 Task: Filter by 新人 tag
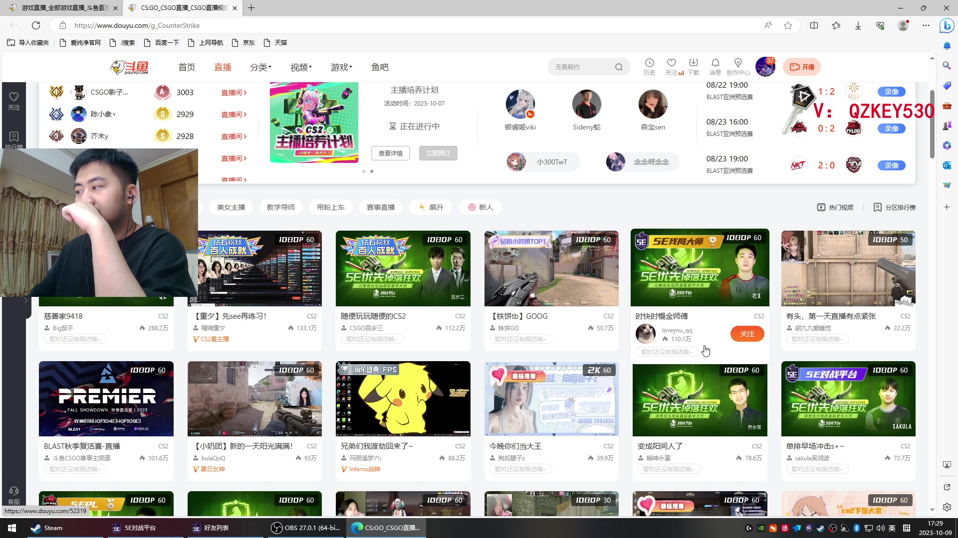[480, 207]
